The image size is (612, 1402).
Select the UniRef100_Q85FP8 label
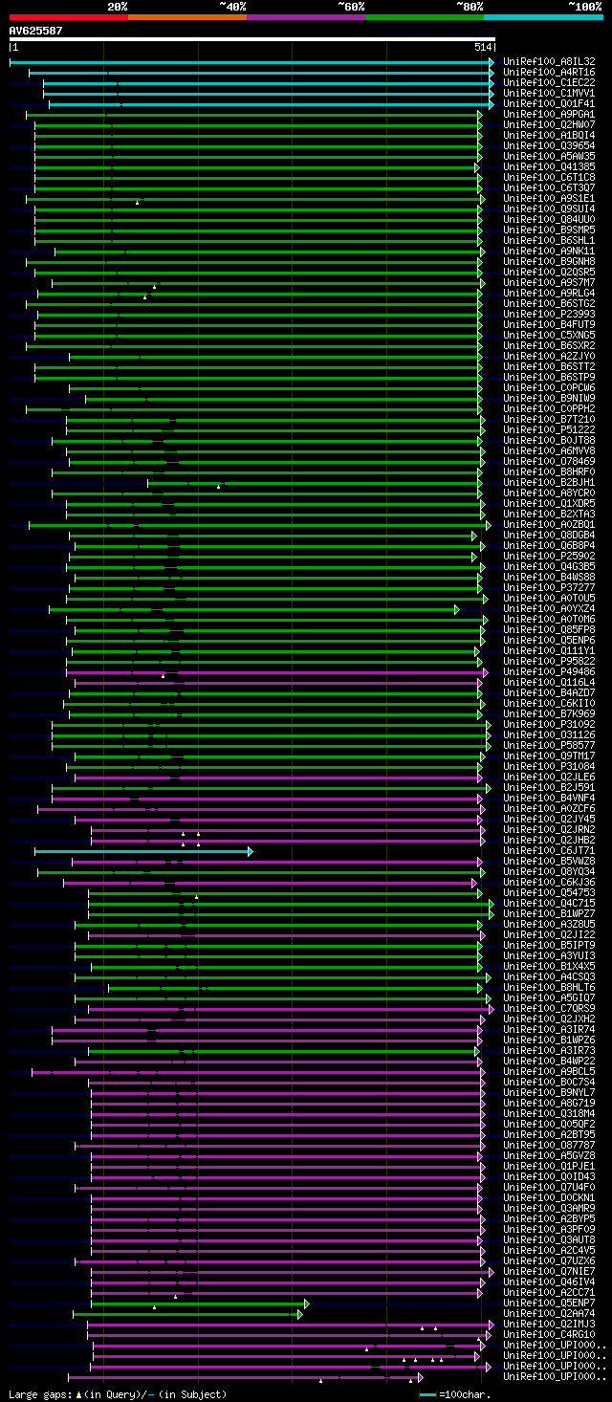pos(549,629)
